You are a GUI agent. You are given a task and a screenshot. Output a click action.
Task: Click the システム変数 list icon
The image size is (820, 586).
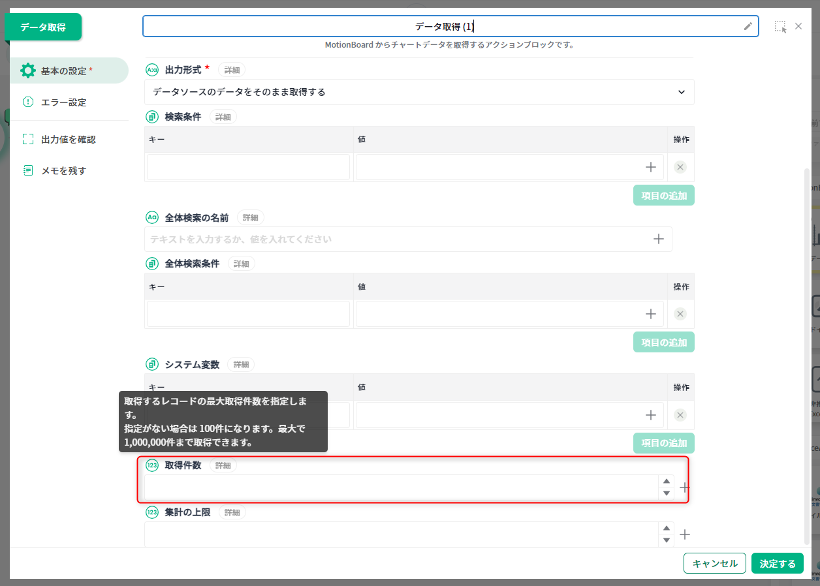152,364
